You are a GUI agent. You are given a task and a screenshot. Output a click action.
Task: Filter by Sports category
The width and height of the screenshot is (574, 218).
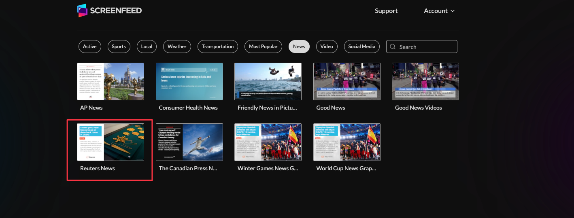[x=119, y=47]
